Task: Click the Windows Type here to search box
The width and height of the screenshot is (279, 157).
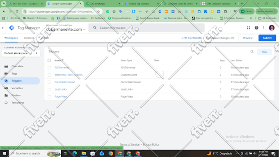Action: [35, 153]
